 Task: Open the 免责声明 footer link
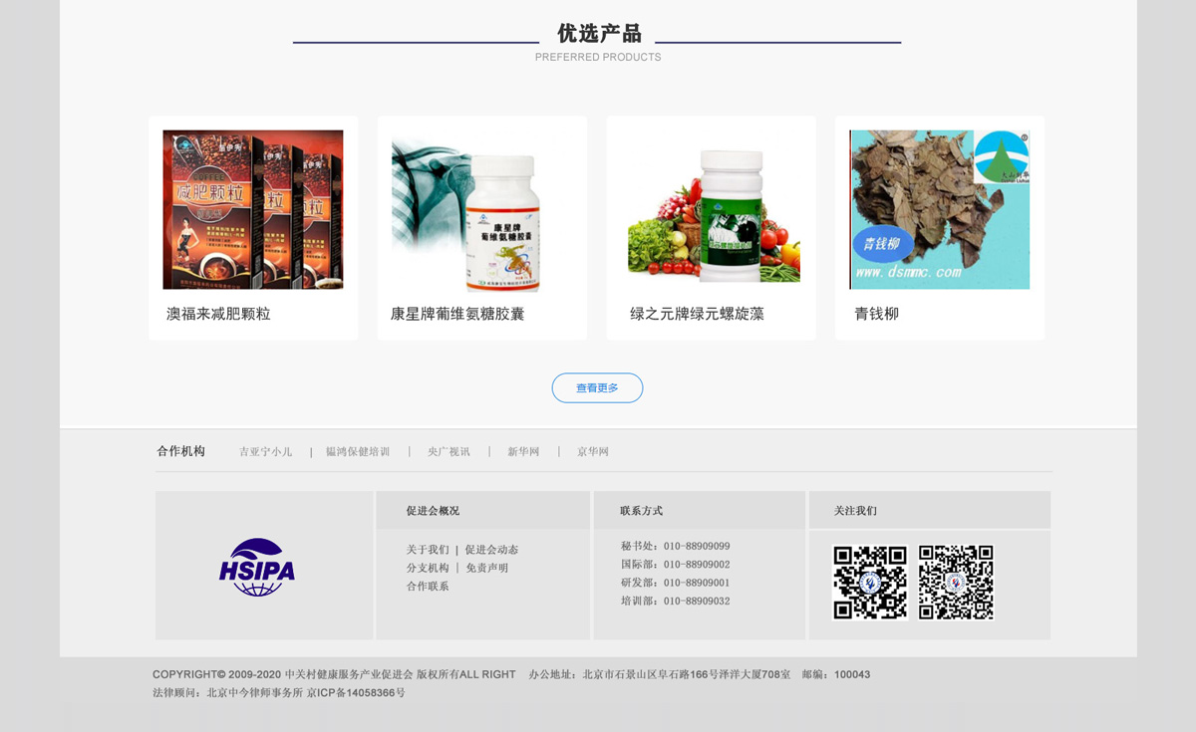coord(487,568)
